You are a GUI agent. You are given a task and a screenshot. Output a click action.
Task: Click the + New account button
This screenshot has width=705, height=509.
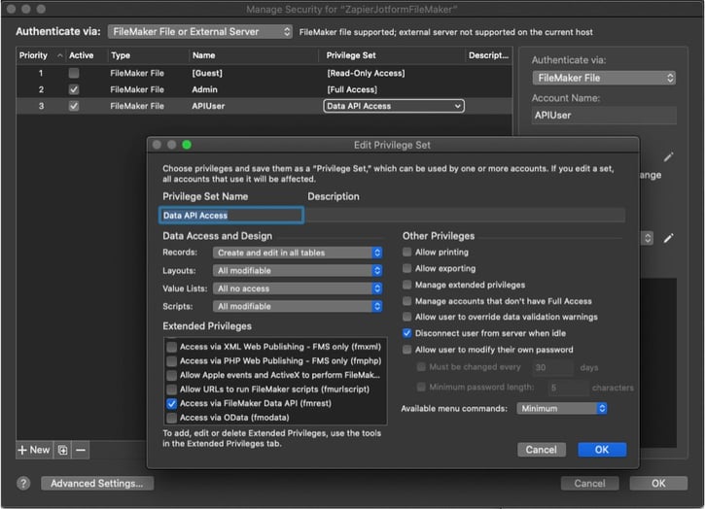click(x=35, y=450)
